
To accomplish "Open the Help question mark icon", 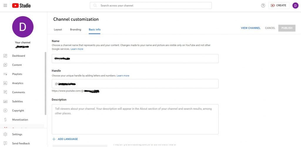I will [263, 6].
